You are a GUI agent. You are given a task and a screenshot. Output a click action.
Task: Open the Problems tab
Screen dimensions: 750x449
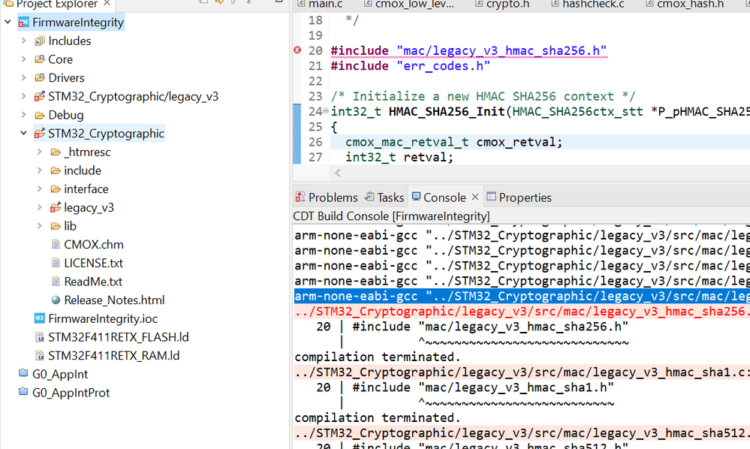pos(327,197)
